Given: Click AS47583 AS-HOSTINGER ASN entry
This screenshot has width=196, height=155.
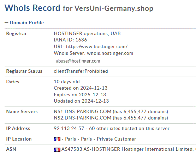Looking at the screenshot, I should [x=91, y=149].
